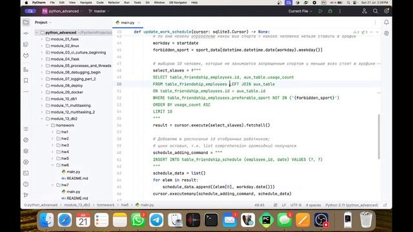Click the 4 spaces indent widget
Image resolution: width=413 pixels, height=232 pixels.
click(313, 205)
